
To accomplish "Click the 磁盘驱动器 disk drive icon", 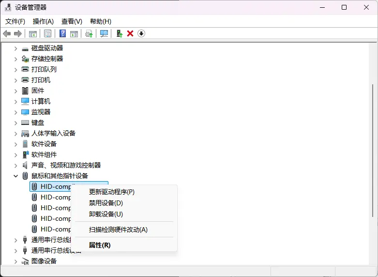I will [25, 48].
